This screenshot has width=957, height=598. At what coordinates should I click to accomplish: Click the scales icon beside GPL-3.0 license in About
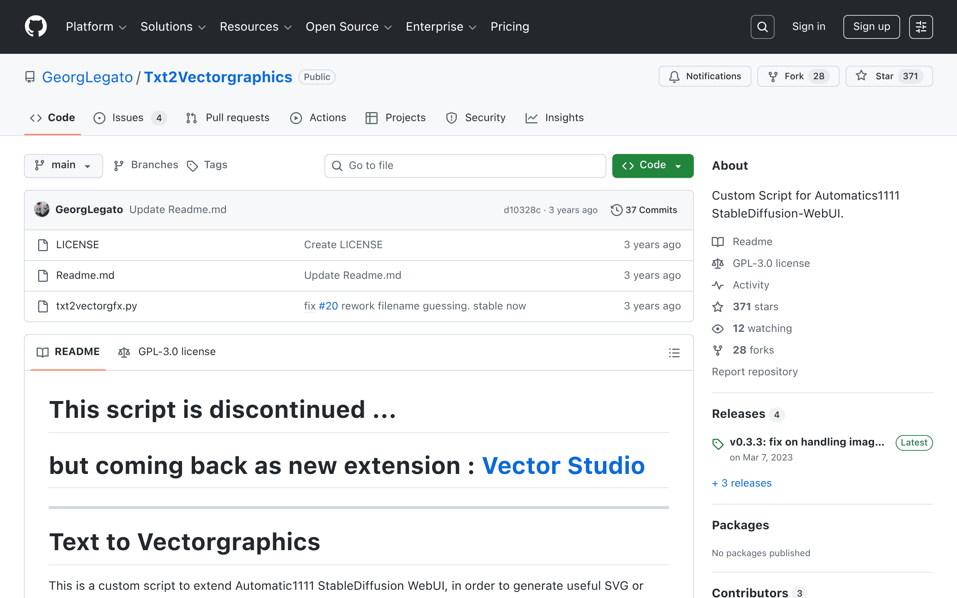click(x=718, y=263)
